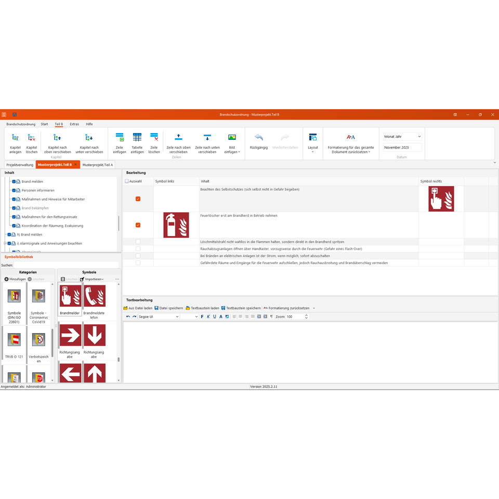Collapse the Alarmsignale und Anweisungen beachten node
The height and width of the screenshot is (499, 499).
click(x=5, y=243)
